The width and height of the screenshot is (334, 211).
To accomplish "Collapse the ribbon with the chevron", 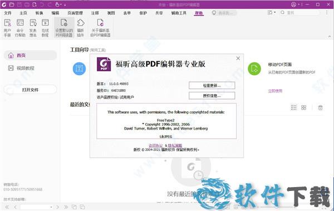I will (330, 37).
